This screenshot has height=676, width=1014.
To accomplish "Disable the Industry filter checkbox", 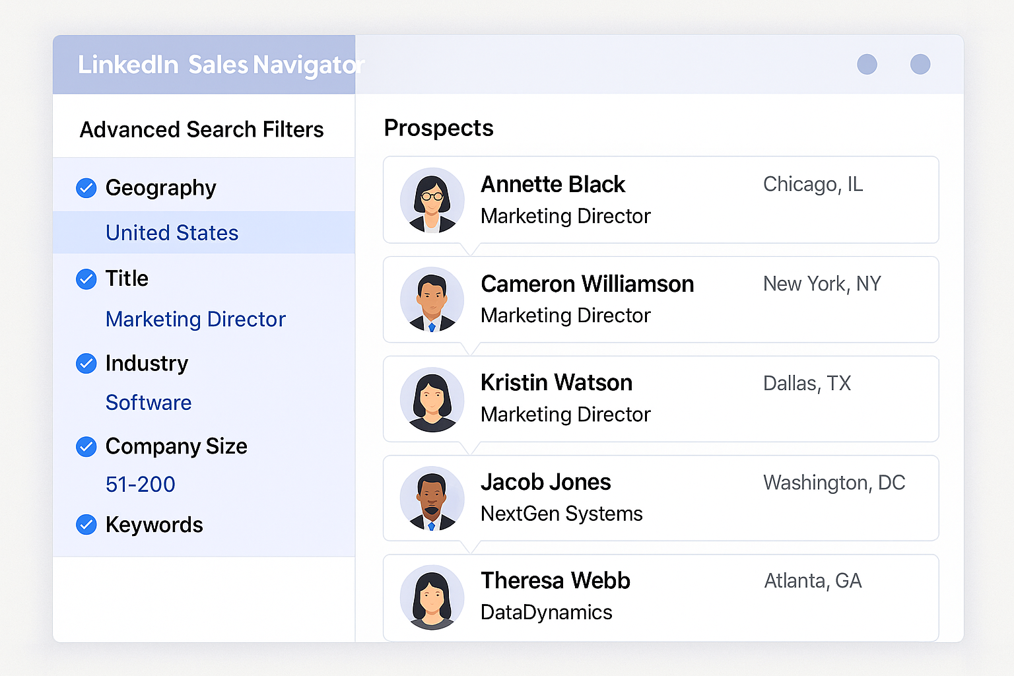I will 86,364.
